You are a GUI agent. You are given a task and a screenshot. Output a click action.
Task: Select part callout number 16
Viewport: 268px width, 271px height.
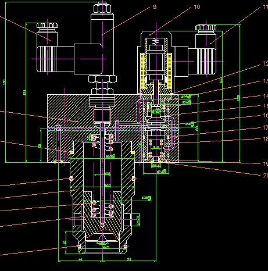click(x=265, y=115)
